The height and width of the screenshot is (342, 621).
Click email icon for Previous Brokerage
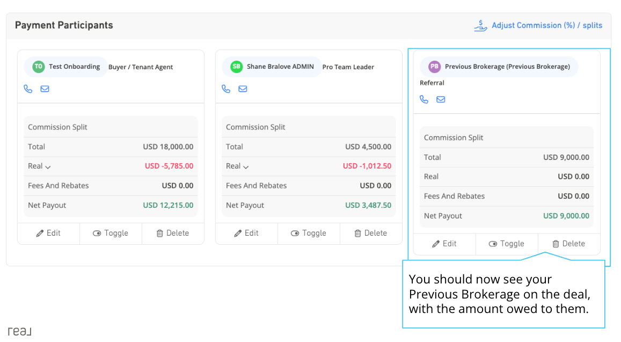441,99
